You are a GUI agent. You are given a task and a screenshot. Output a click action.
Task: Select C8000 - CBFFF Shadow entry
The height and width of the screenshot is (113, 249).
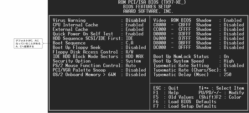[x=182, y=25]
